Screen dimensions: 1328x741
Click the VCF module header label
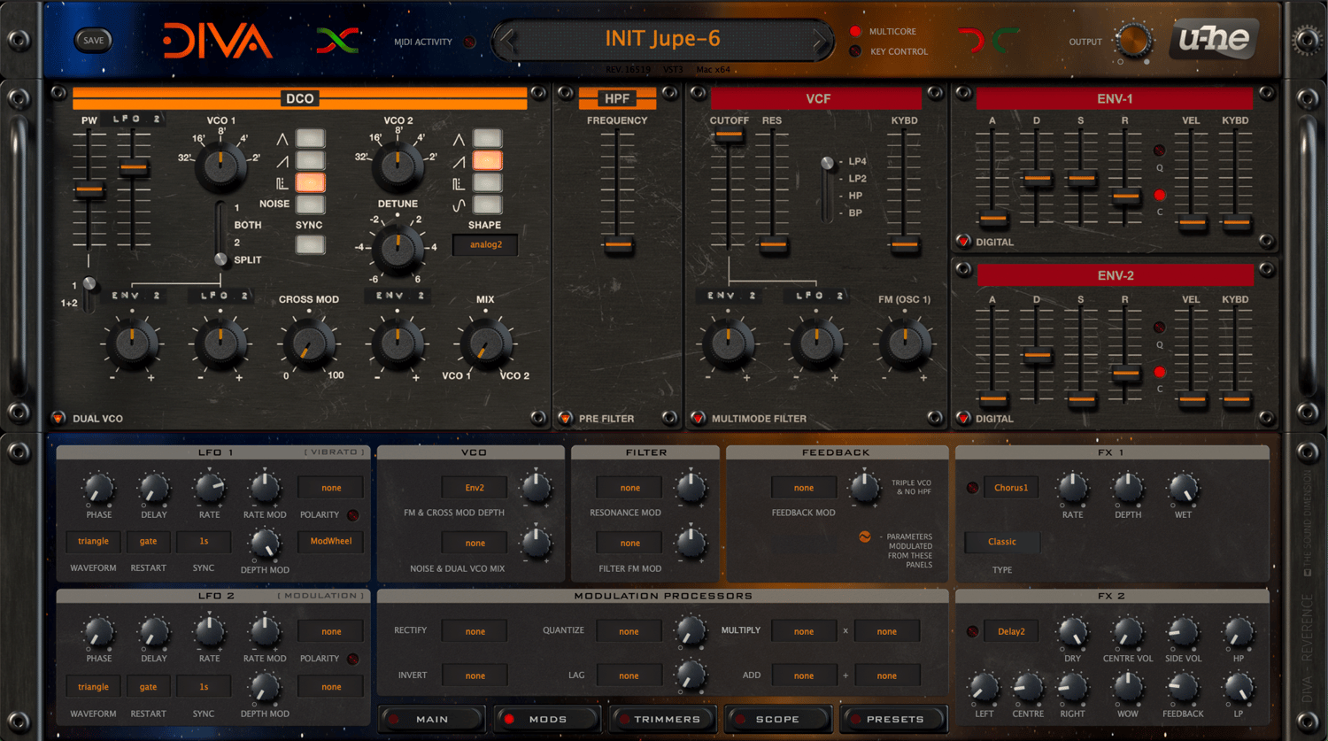pos(818,98)
